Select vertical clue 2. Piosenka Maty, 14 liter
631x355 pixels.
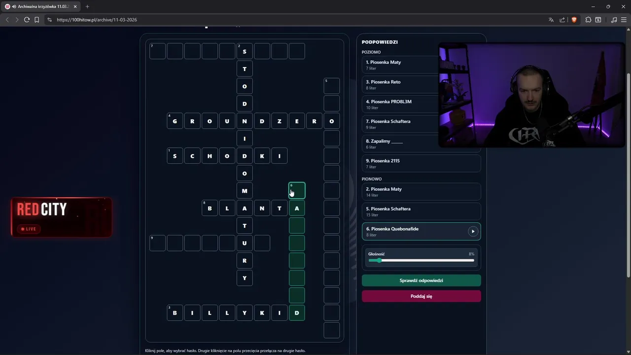pyautogui.click(x=421, y=192)
